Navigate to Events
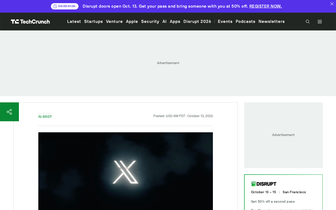The image size is (336, 210). (225, 22)
